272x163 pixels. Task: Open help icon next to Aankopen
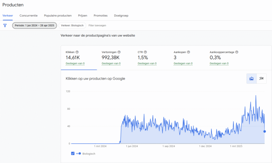[188, 52]
